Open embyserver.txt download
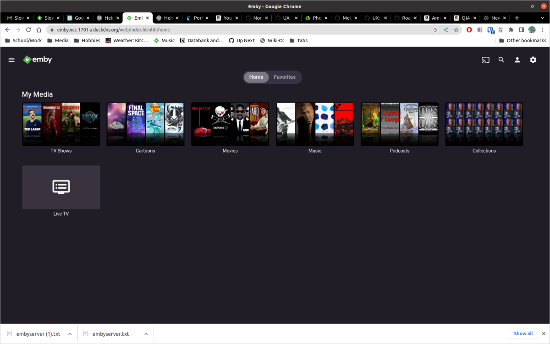Viewport: 550px width, 344px height. (x=106, y=334)
